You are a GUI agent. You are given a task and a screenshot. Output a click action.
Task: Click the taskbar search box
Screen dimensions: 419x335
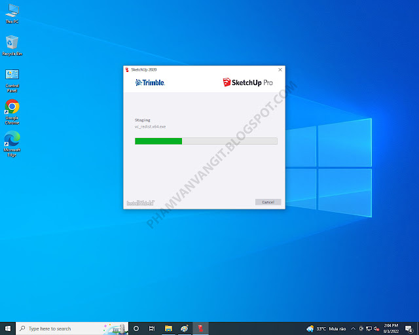point(72,328)
